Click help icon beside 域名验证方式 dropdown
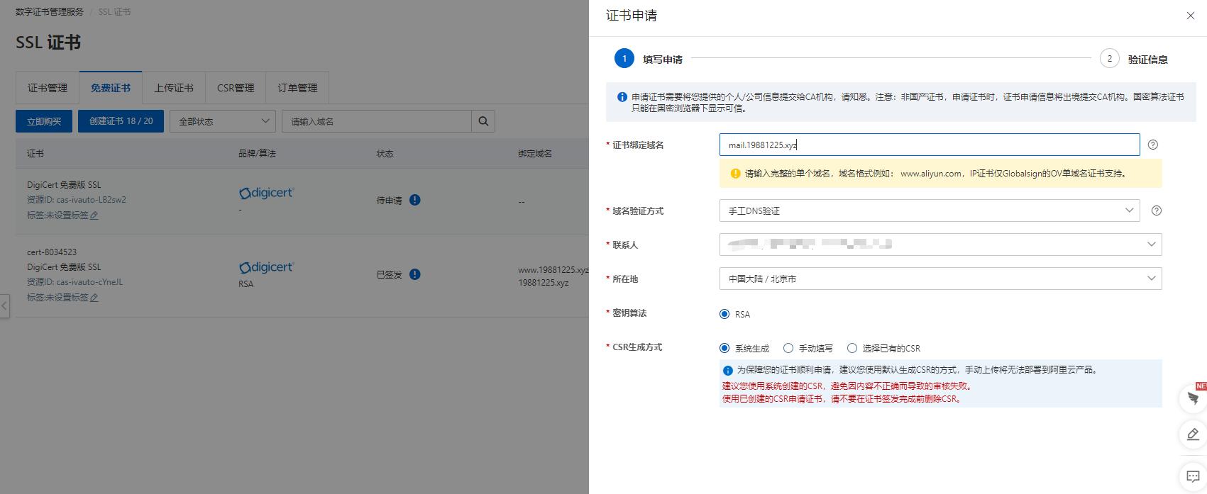This screenshot has width=1207, height=494. (x=1156, y=210)
